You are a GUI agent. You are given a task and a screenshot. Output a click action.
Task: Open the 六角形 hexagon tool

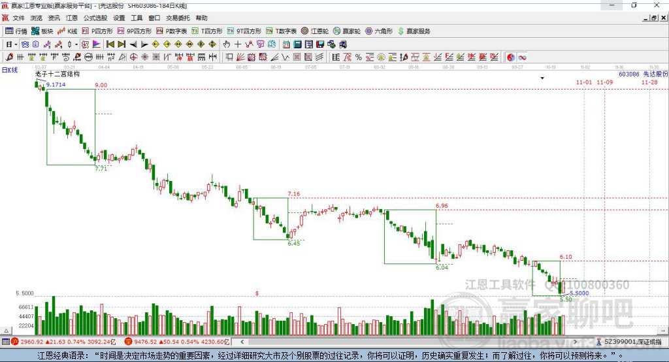coord(379,31)
